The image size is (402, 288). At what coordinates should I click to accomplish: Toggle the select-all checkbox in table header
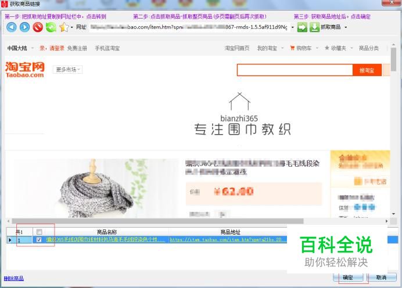[x=39, y=232]
